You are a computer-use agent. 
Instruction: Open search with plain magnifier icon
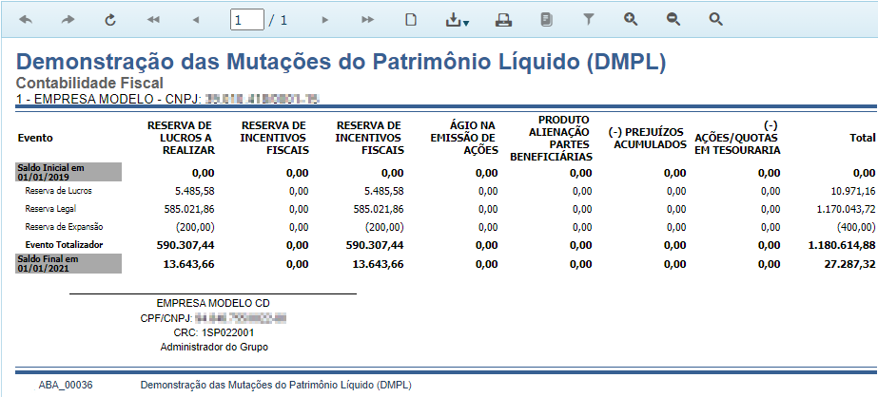tap(715, 20)
